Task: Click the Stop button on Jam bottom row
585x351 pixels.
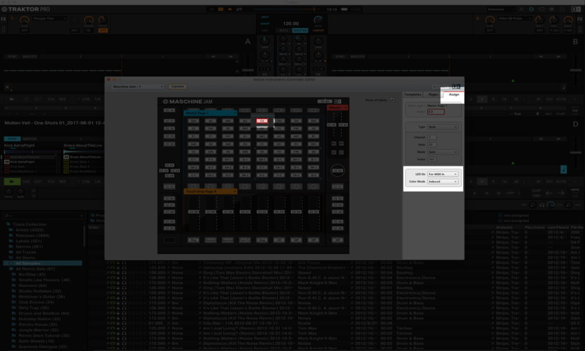Action: click(262, 240)
